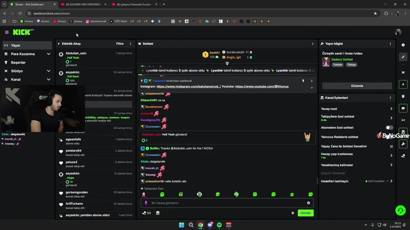Reload the page in the browser
This screenshot has width=410, height=230.
pyautogui.click(x=20, y=13)
